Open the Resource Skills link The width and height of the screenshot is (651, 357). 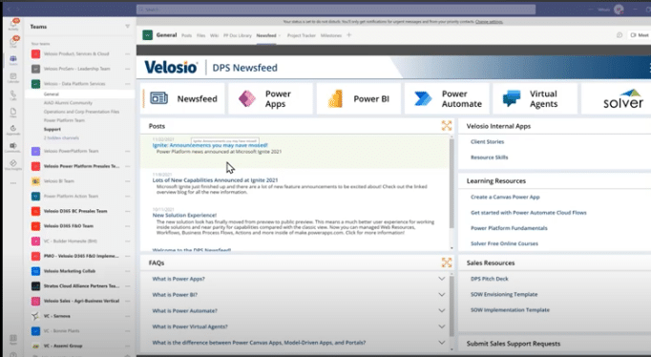(489, 157)
